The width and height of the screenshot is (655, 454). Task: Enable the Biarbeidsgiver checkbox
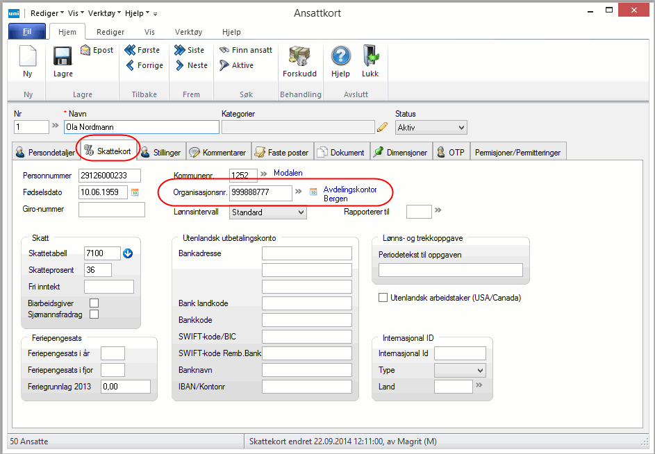point(94,303)
